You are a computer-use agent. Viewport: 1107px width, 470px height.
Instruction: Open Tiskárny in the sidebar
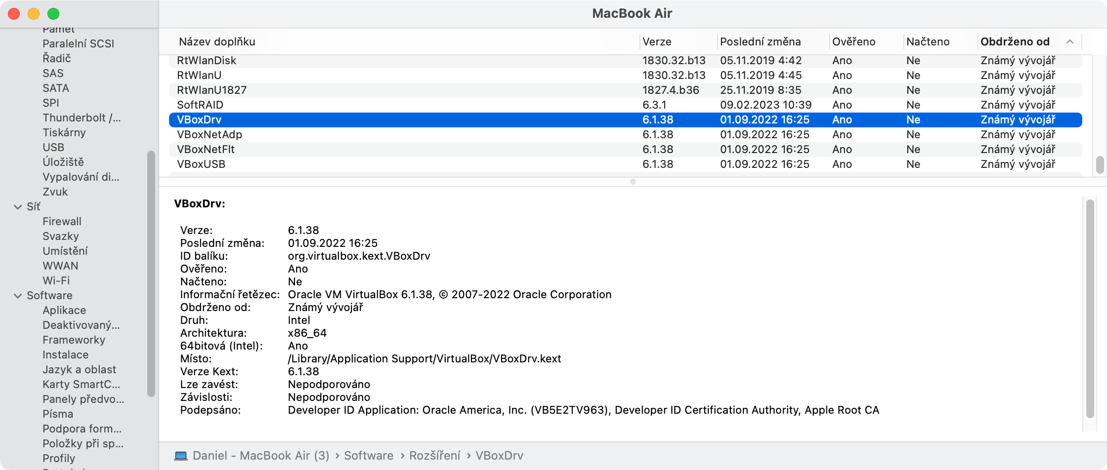tap(64, 133)
